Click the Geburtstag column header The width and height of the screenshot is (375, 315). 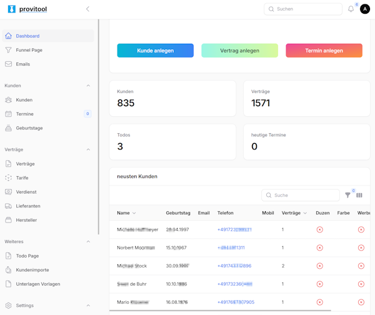[x=178, y=213]
